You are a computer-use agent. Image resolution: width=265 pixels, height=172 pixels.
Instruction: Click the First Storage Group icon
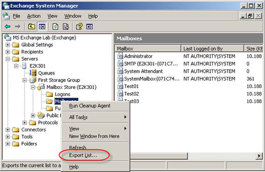click(33, 80)
